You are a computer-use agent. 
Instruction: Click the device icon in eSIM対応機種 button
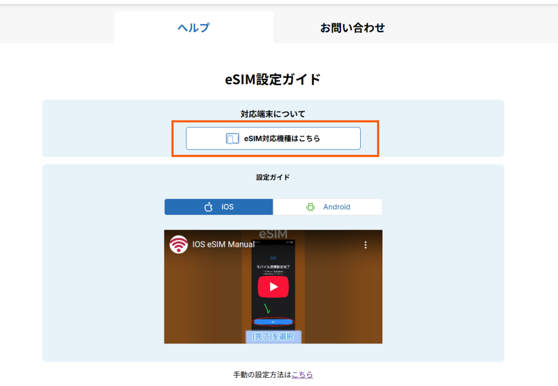click(232, 138)
